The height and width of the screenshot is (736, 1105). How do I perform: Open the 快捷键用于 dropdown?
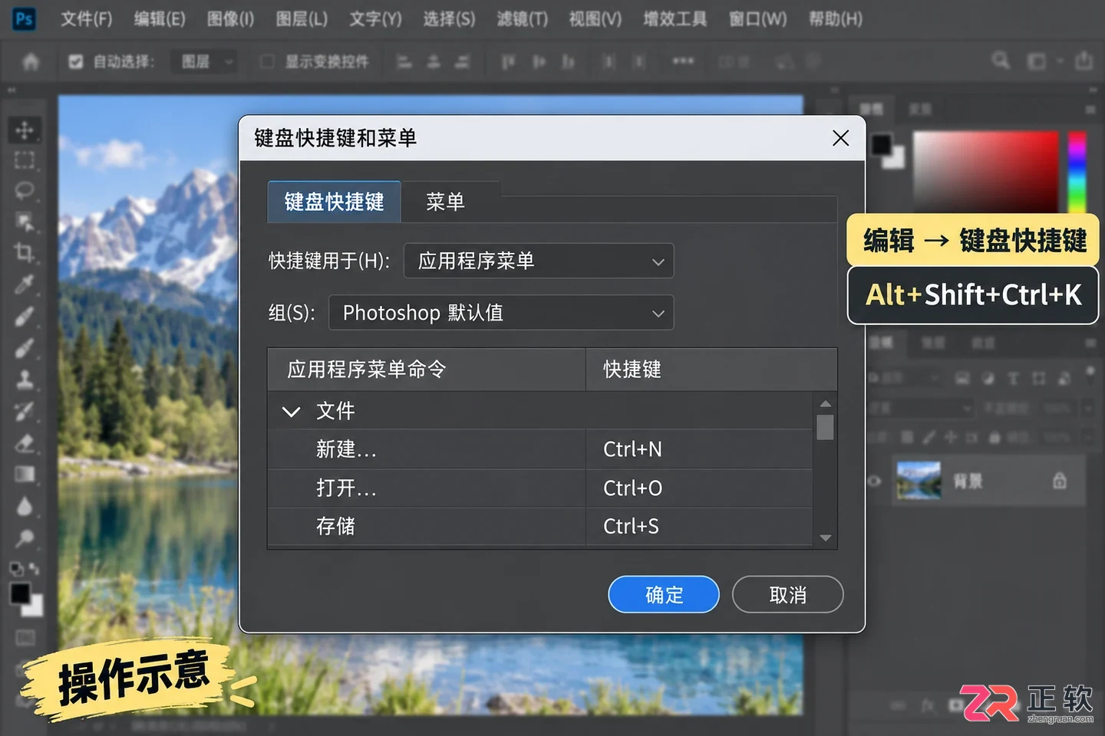tap(539, 261)
